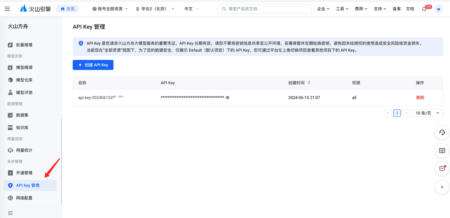Sort the table by 创建时间
Viewport: 450px width, 218px height.
[309, 83]
